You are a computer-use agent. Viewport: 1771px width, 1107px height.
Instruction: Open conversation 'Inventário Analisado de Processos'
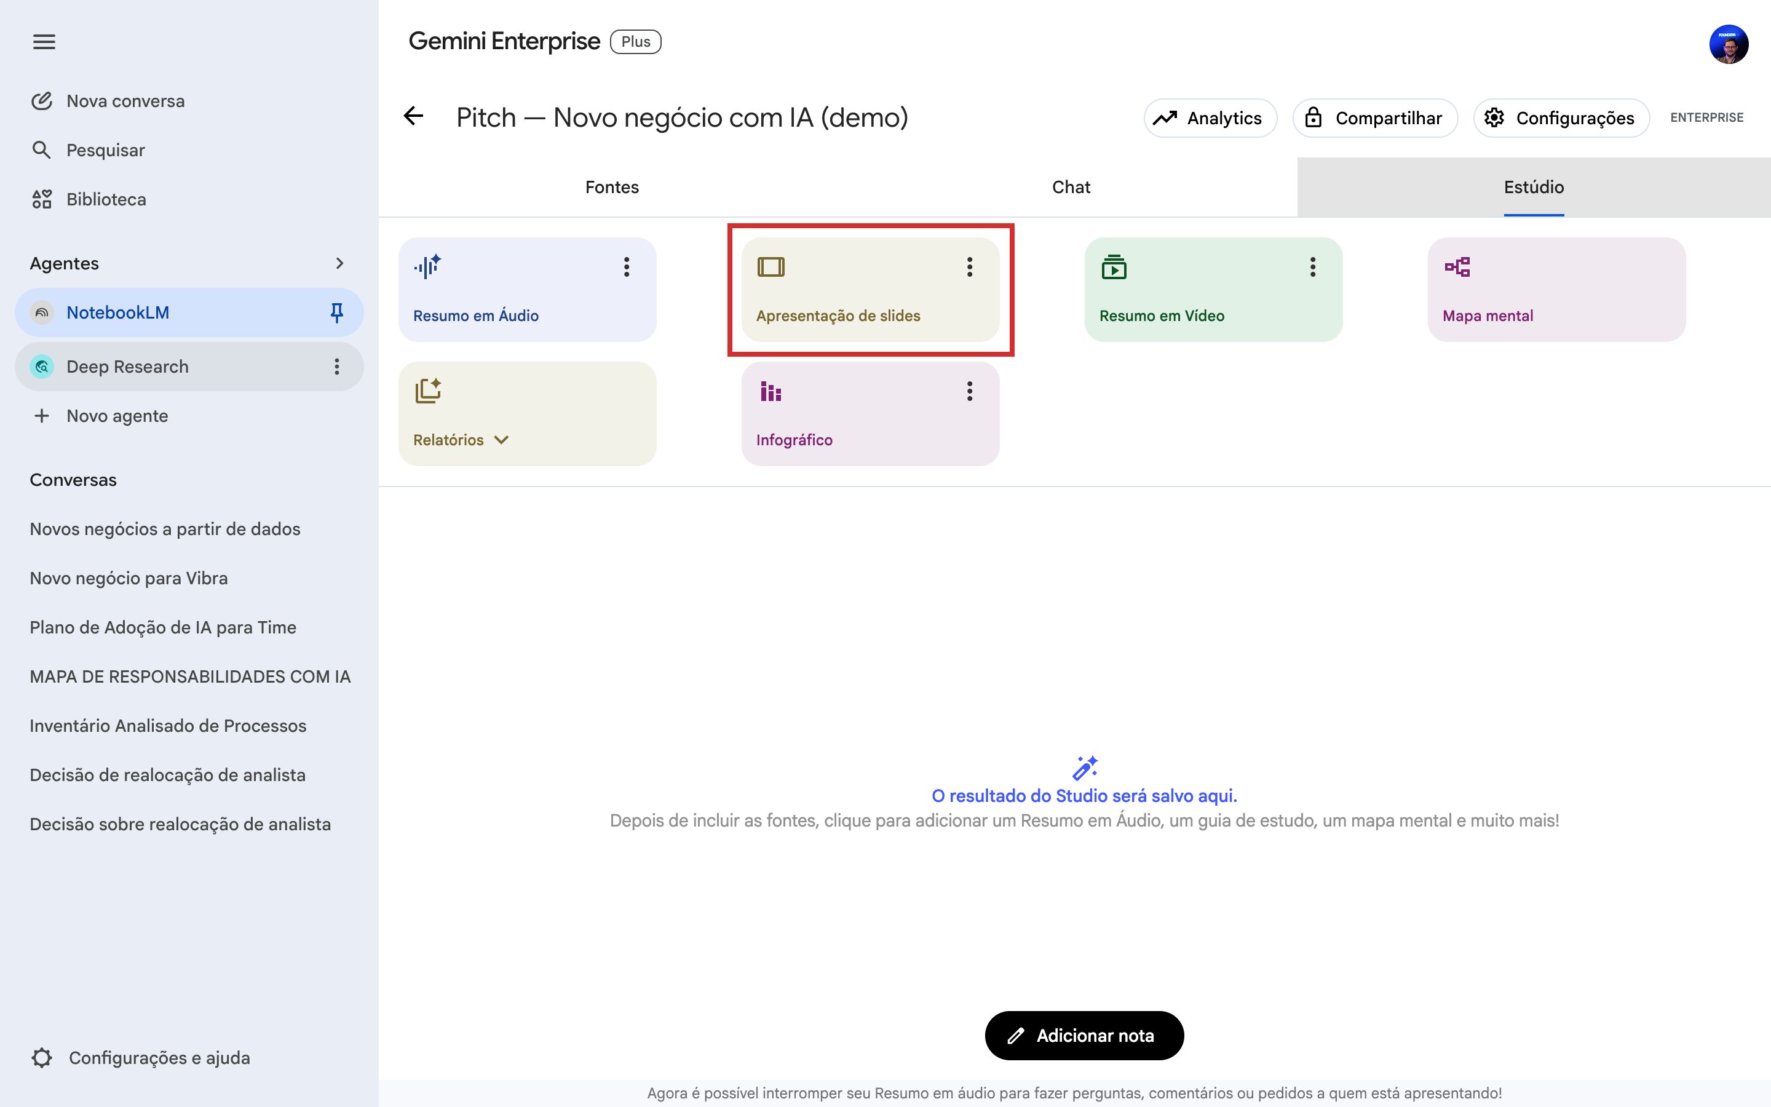click(168, 726)
